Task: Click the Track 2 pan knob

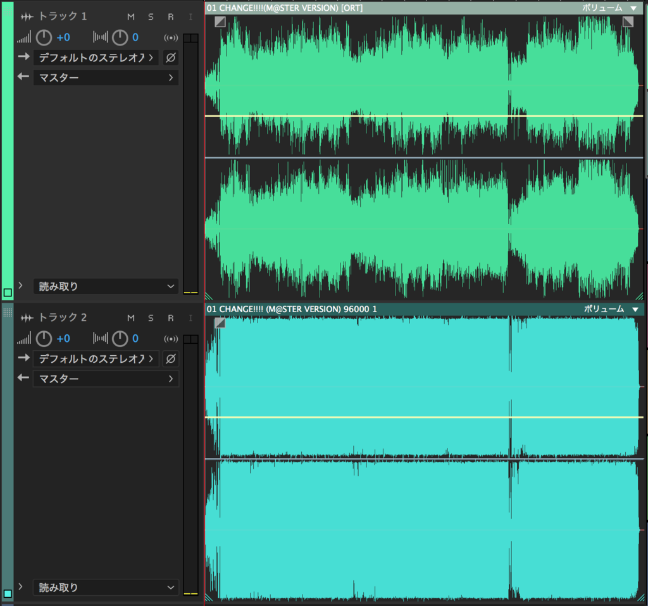Action: coord(120,339)
